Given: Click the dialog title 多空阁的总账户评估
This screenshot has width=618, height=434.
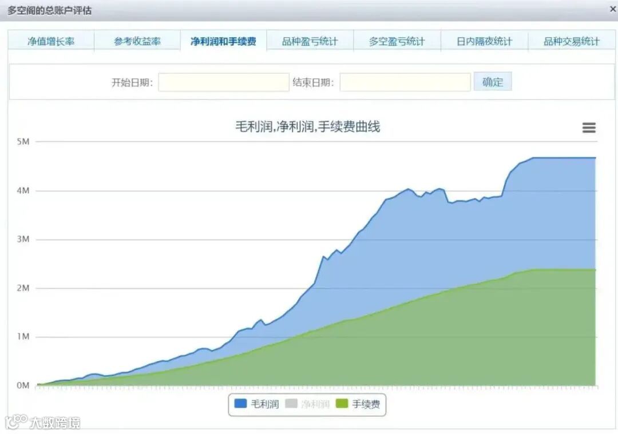Looking at the screenshot, I should (50, 10).
